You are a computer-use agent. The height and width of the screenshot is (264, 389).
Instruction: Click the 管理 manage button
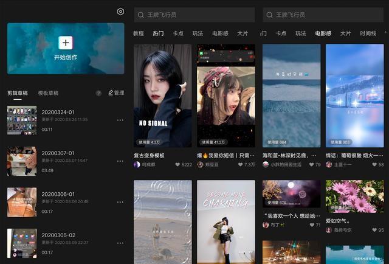(x=115, y=93)
